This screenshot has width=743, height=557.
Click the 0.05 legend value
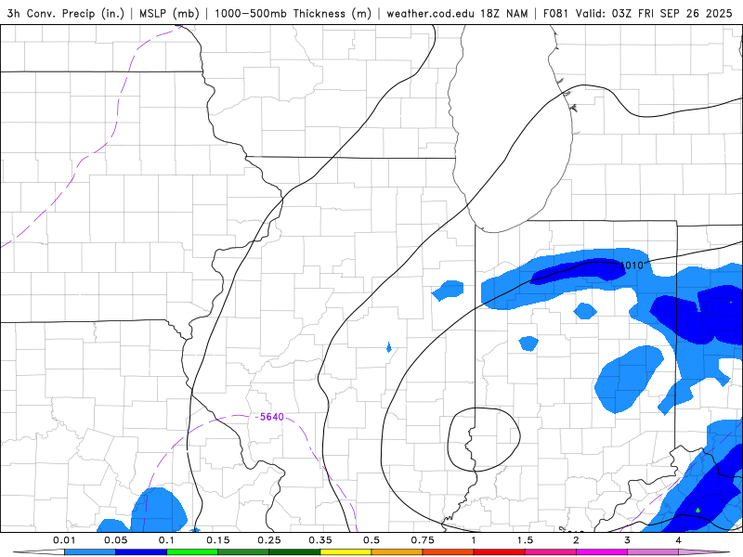pos(115,540)
